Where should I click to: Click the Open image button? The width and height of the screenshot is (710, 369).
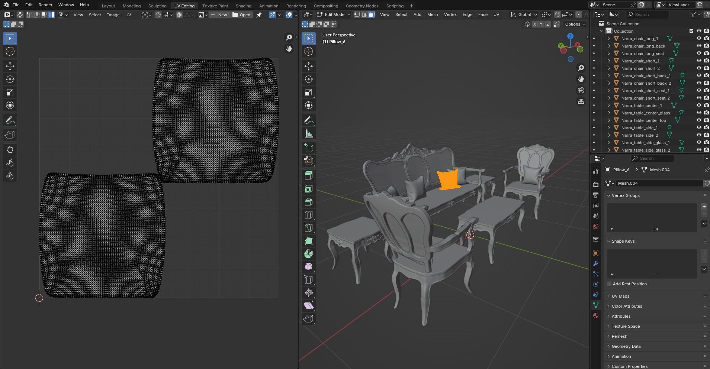pyautogui.click(x=241, y=15)
